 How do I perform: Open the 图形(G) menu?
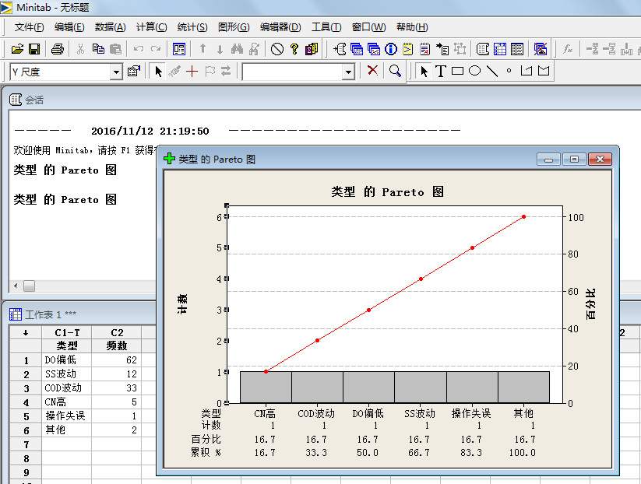click(x=234, y=27)
